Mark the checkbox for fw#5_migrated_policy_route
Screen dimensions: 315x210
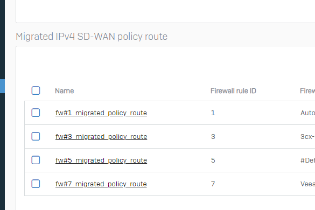pyautogui.click(x=36, y=160)
